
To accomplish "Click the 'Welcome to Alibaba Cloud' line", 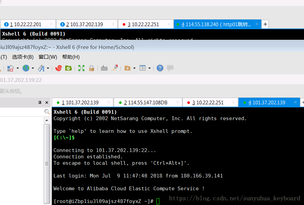I will pos(129,189).
